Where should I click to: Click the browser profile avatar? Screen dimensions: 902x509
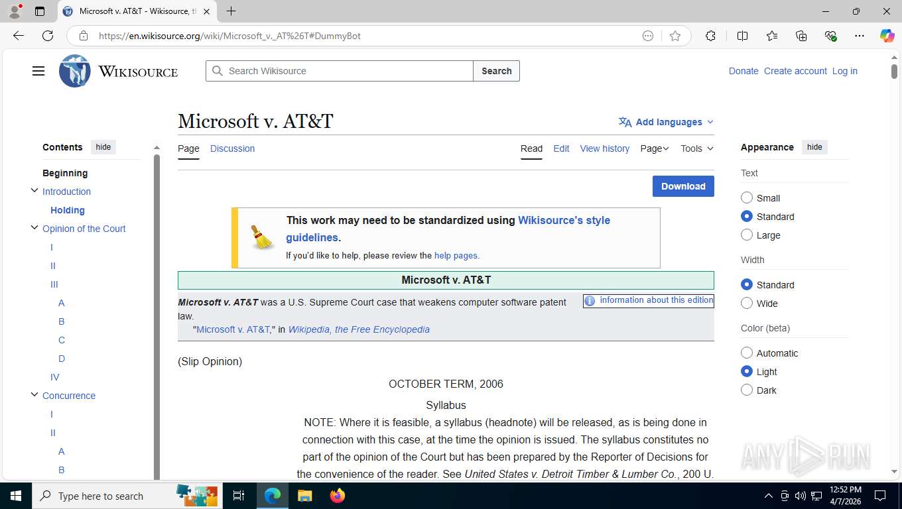click(15, 11)
